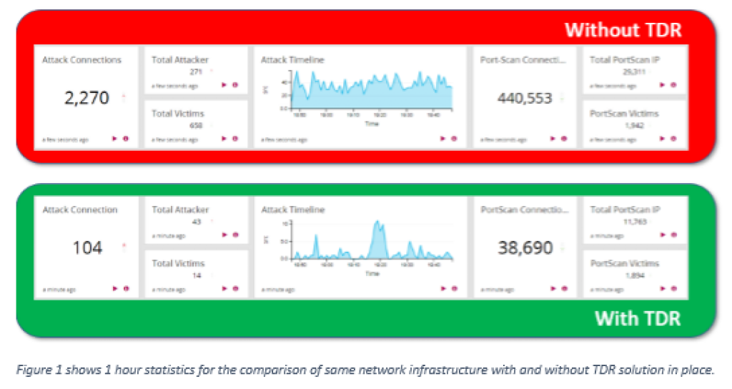Image resolution: width=732 pixels, height=389 pixels.
Task: Click play icon on Total Attacker widget, Without TDR
Action: pos(224,85)
